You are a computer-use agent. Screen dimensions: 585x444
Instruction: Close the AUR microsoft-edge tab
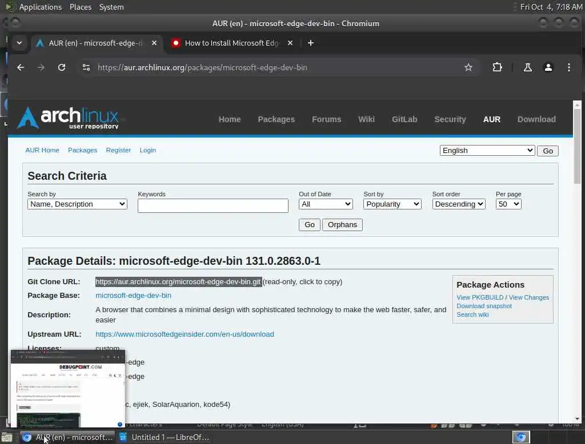154,43
